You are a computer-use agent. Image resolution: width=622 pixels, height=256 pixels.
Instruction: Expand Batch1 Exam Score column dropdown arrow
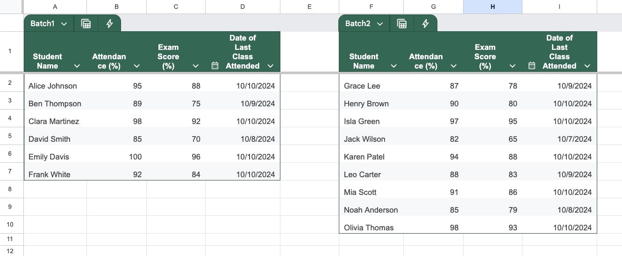tap(196, 66)
